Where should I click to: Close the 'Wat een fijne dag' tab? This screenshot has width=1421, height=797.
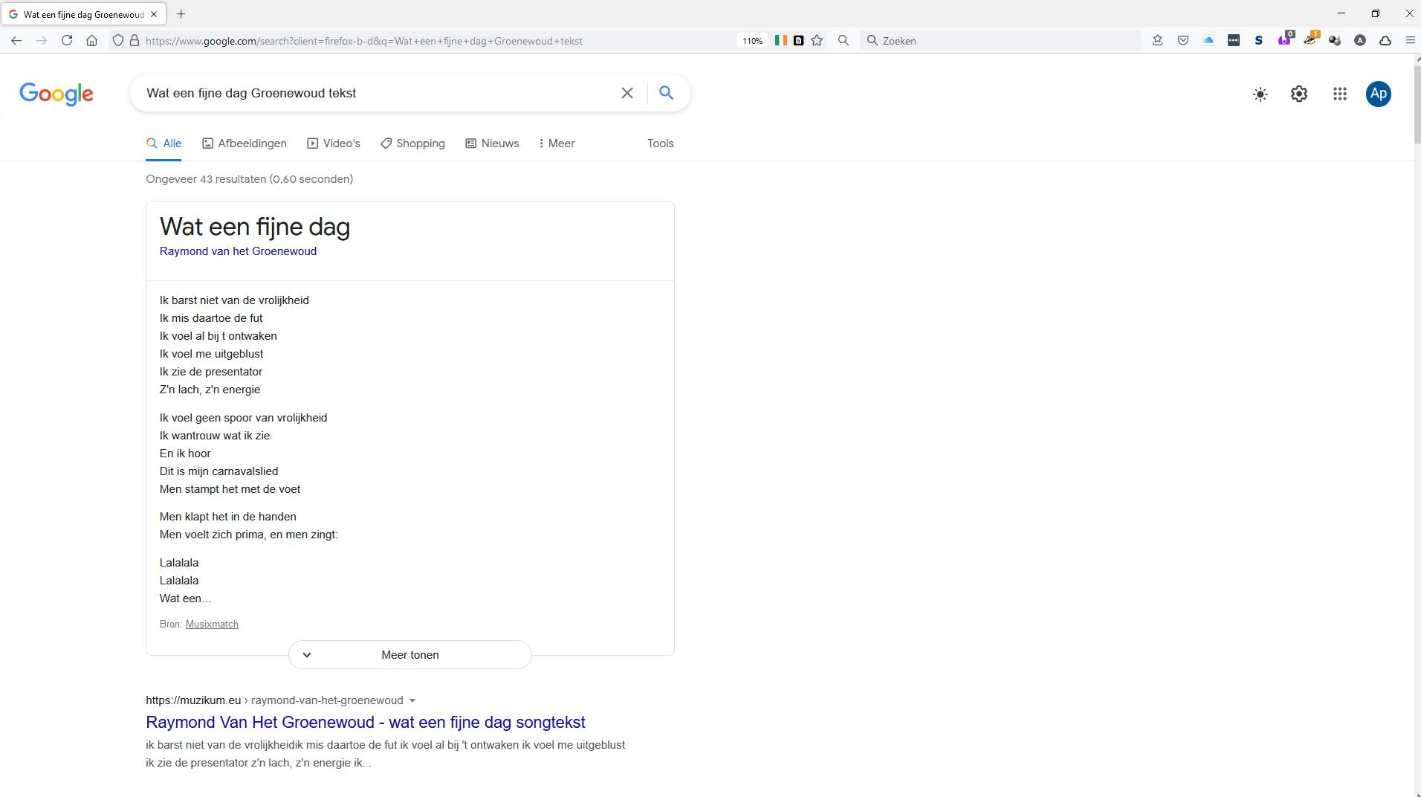154,14
